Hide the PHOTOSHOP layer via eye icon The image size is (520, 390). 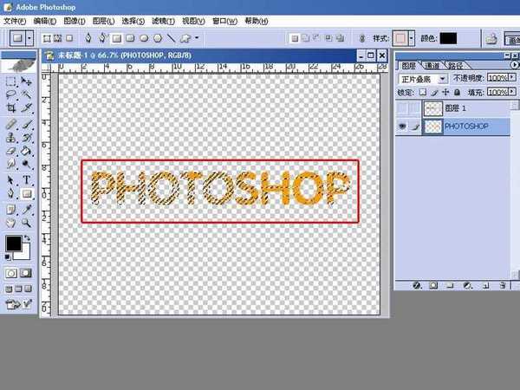[x=401, y=127]
